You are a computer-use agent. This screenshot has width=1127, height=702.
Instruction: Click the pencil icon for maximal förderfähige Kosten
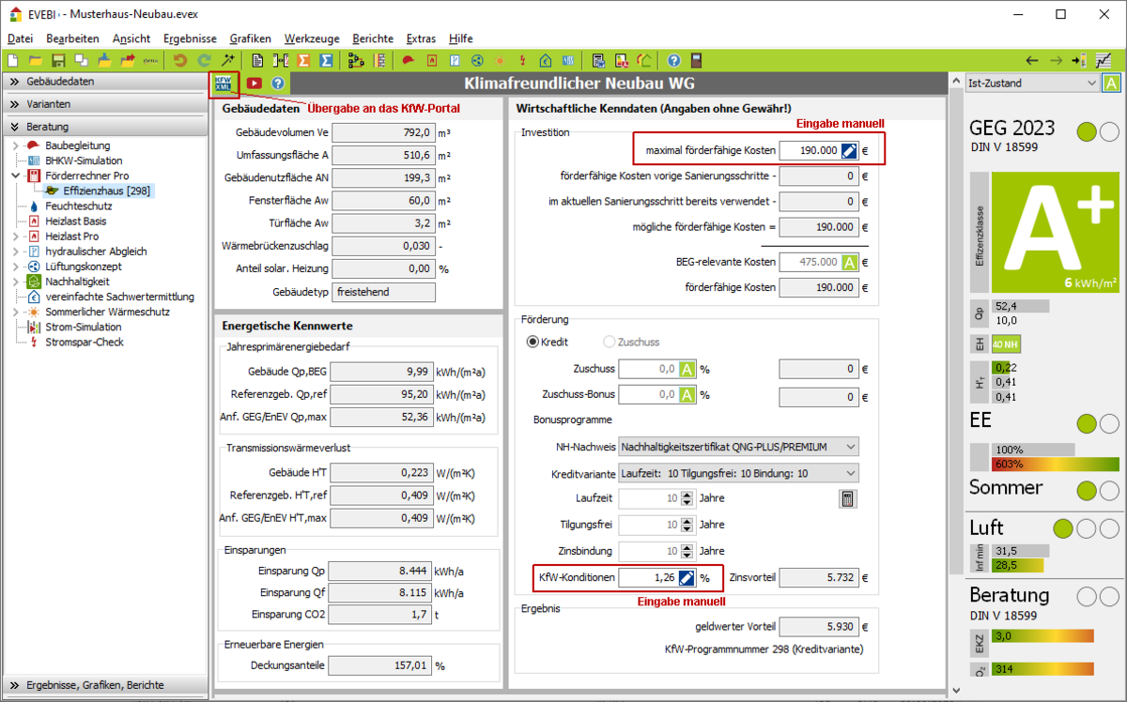click(x=849, y=150)
